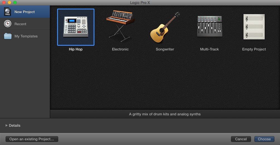Open the Recent sidebar section

(x=25, y=24)
